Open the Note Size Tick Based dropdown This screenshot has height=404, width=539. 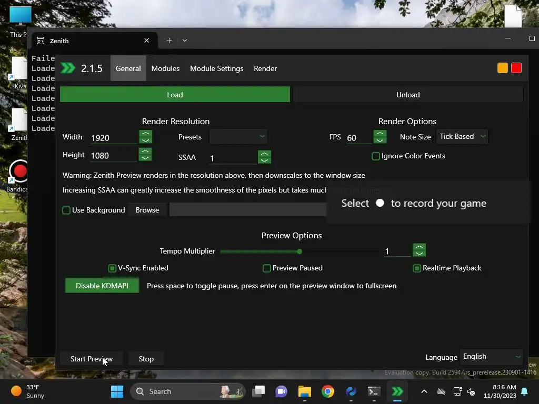pos(462,136)
